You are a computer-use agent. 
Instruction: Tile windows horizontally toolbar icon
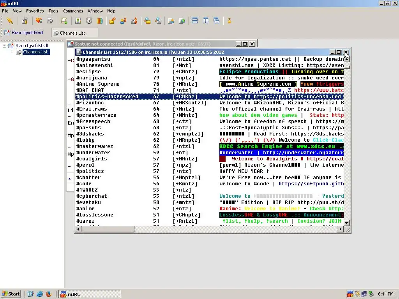[x=195, y=21]
